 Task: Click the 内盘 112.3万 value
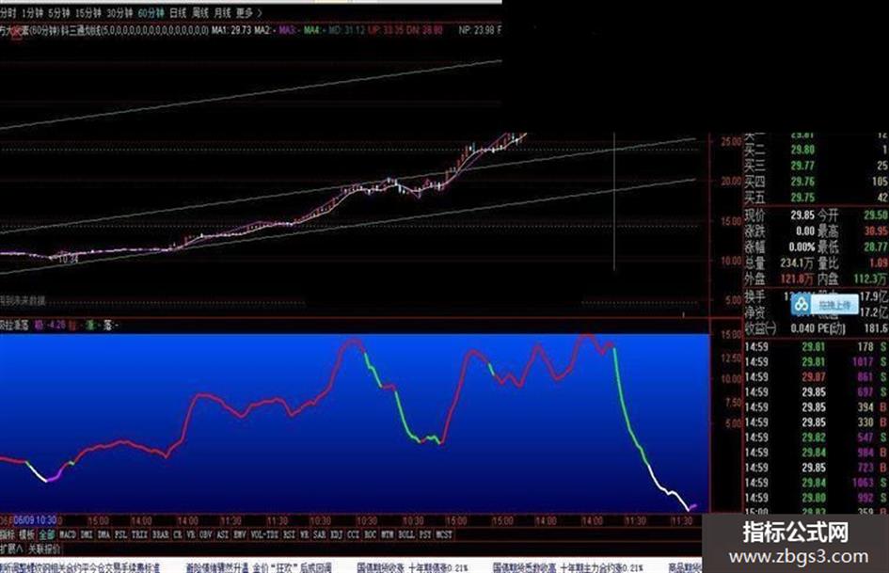point(870,279)
